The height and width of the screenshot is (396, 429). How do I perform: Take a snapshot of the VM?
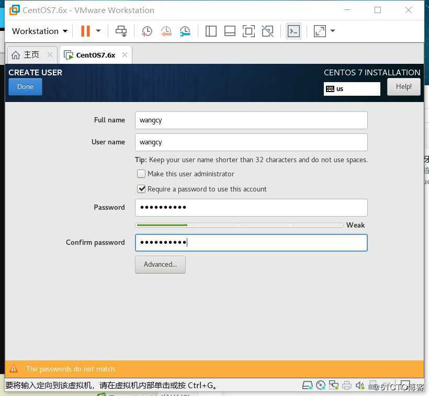click(147, 31)
